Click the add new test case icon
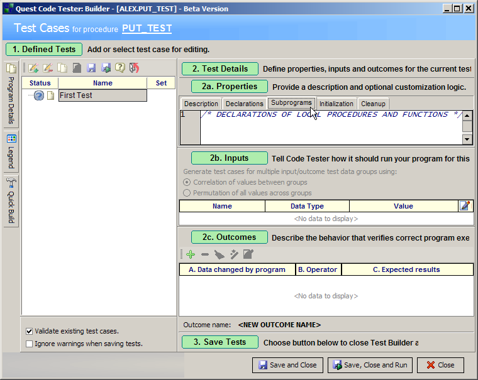This screenshot has width=478, height=380. [33, 68]
